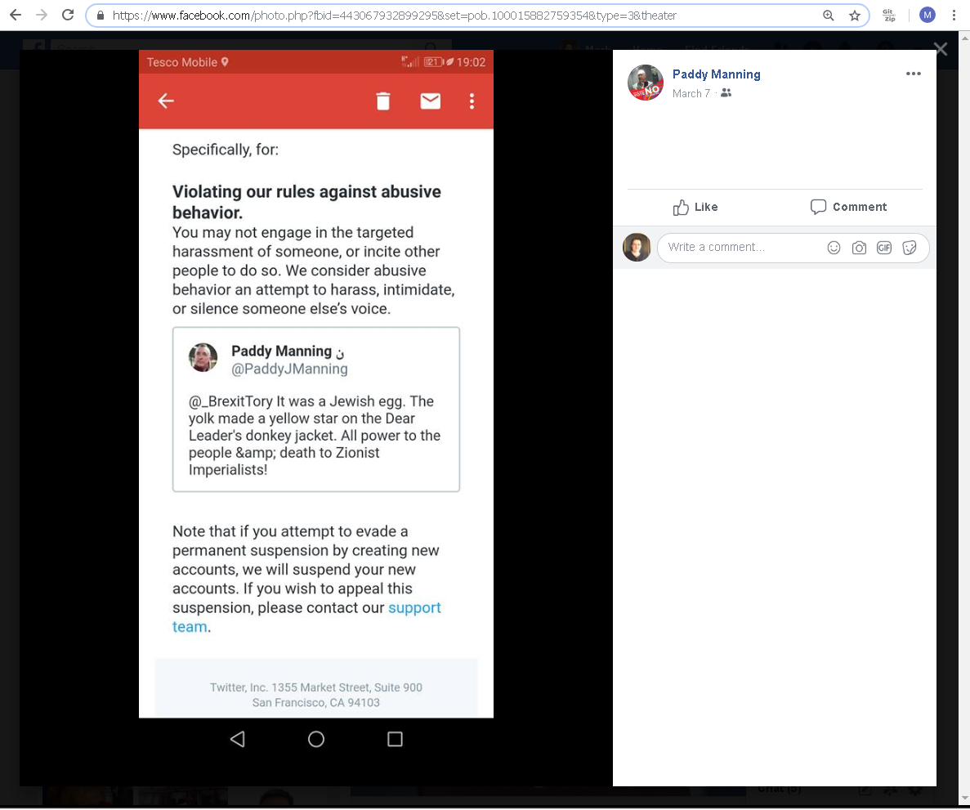The height and width of the screenshot is (810, 970).
Task: Click the post author's profile picture
Action: [645, 83]
